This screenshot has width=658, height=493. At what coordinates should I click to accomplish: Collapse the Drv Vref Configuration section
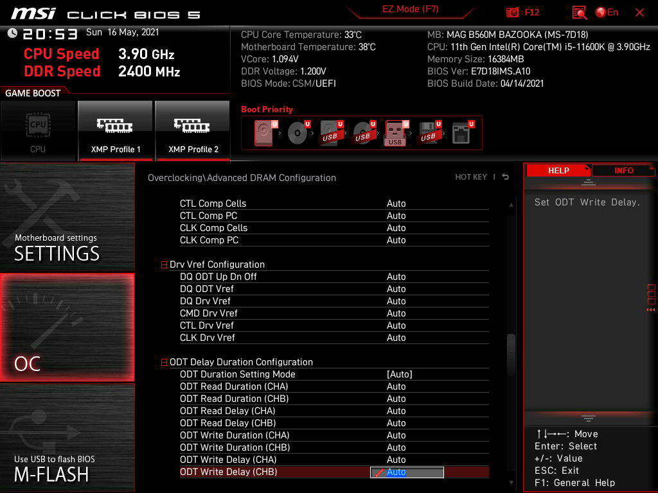164,264
